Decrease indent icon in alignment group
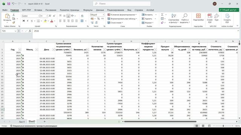Viewport: 241px width, 135px height. click(x=72, y=21)
